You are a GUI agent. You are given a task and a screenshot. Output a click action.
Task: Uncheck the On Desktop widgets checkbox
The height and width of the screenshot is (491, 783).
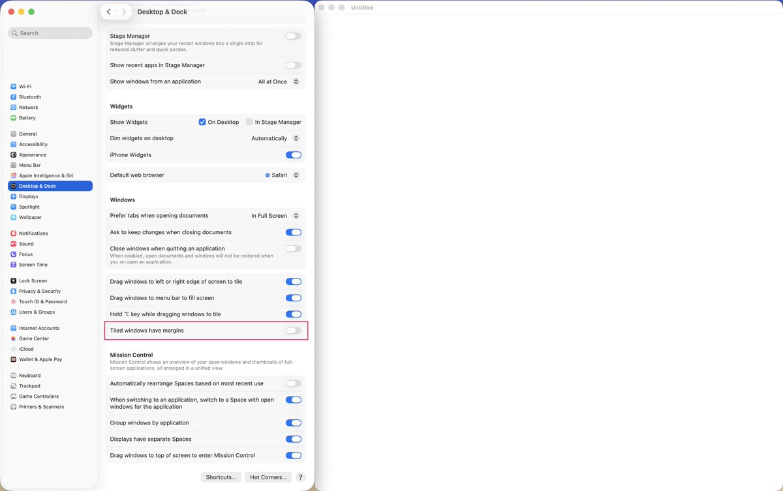click(202, 122)
